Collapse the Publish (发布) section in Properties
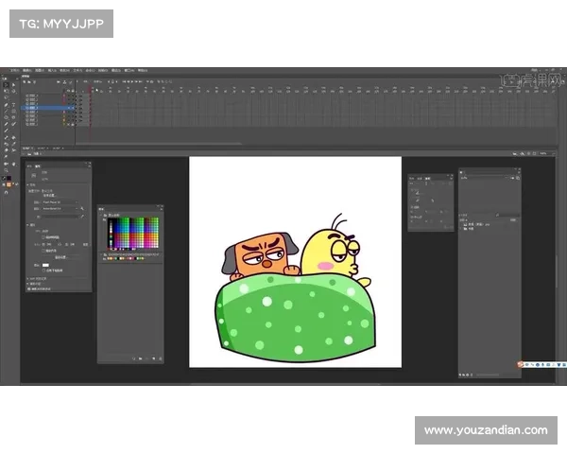 coord(27,184)
